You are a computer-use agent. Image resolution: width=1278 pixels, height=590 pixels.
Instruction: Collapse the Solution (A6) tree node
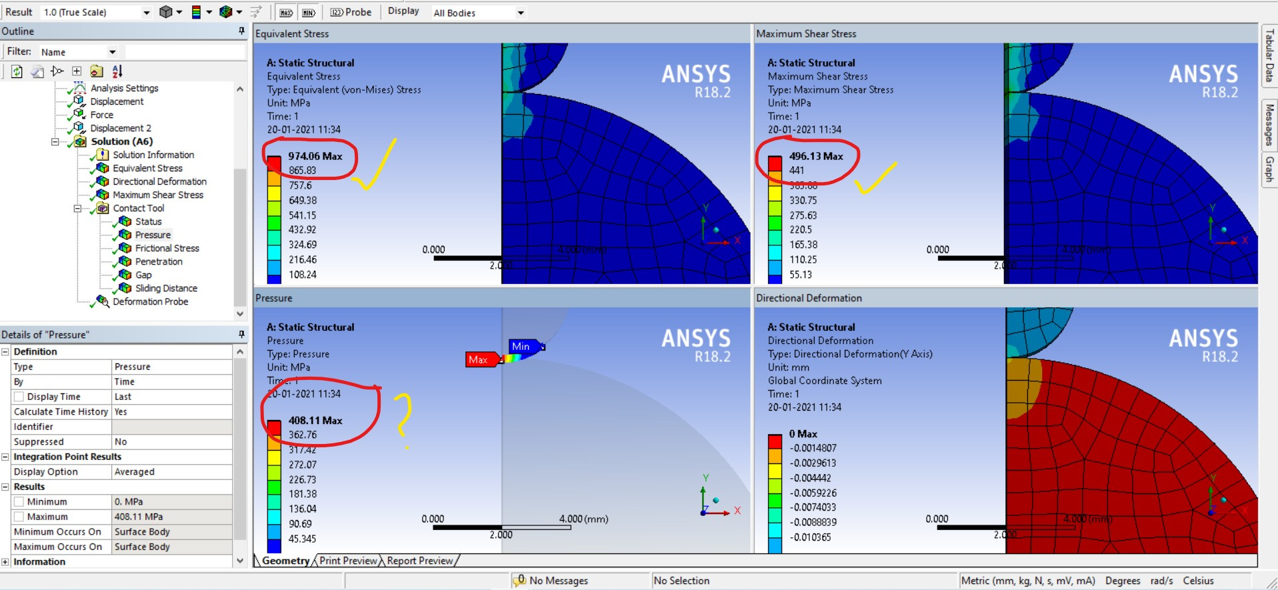click(x=55, y=141)
